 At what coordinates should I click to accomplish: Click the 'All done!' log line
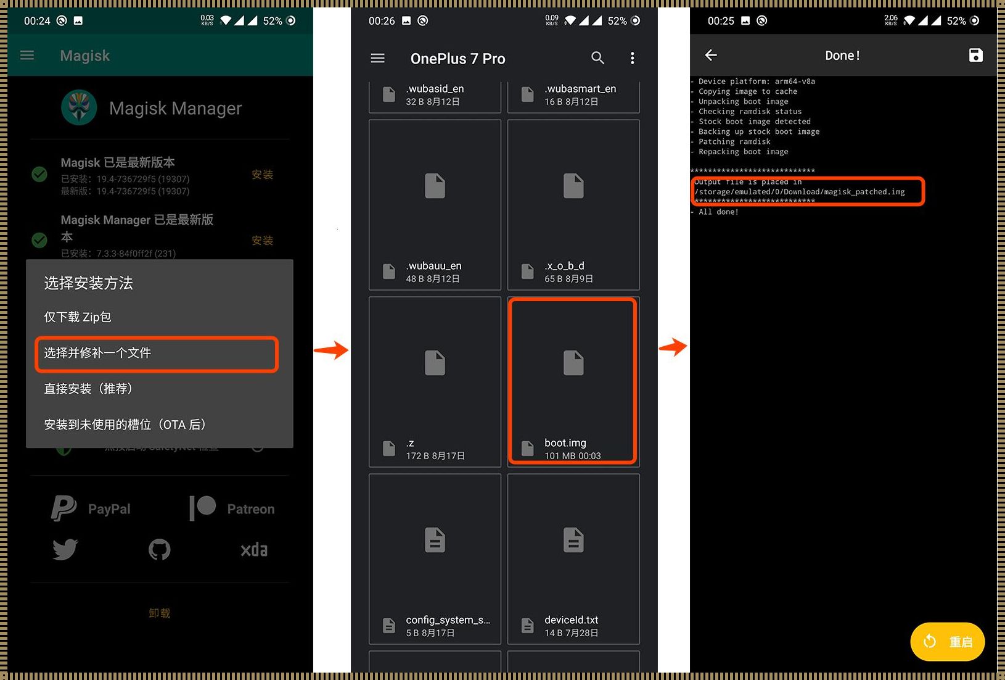point(715,212)
